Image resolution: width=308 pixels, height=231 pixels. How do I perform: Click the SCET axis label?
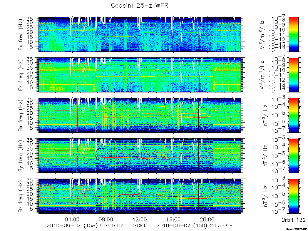pos(140,225)
